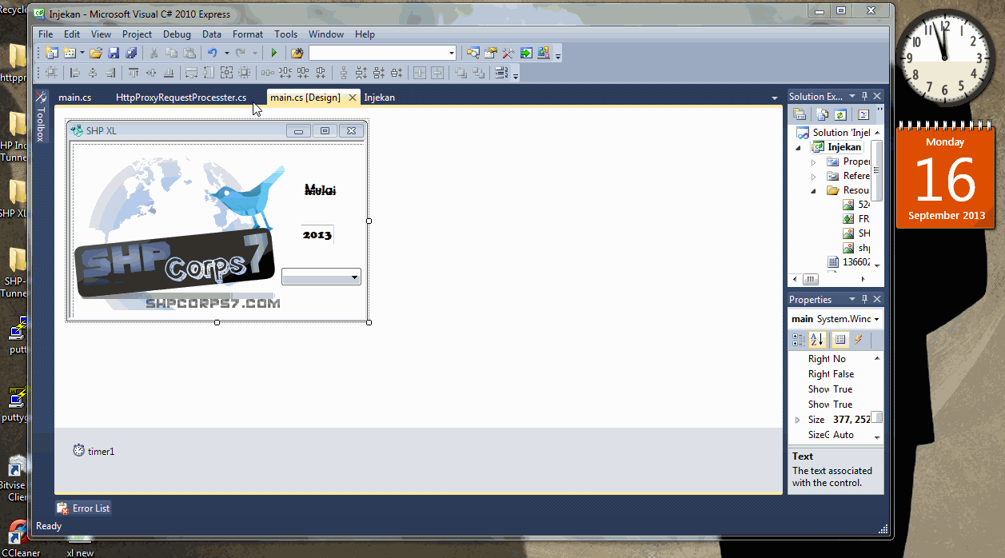1005x558 pixels.
Task: Click the CCleaner desktop icon
Action: tap(20, 538)
